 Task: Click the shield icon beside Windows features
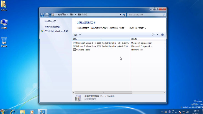point(42,31)
